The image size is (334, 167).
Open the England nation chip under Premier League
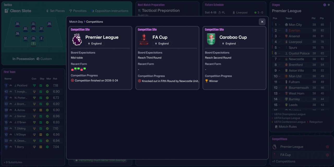click(95, 44)
